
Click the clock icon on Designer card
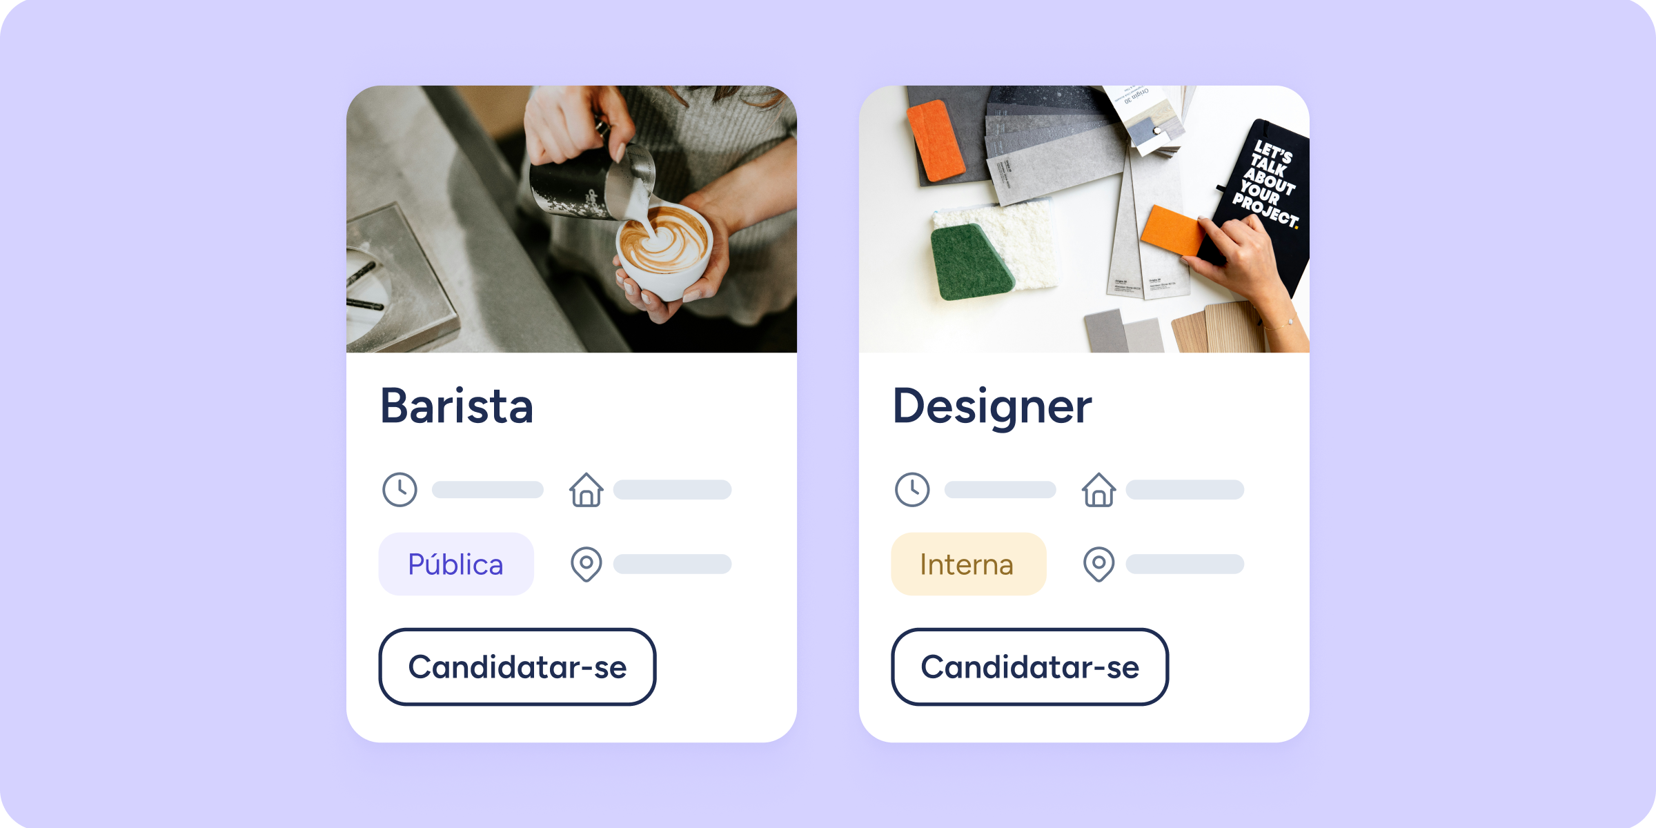912,490
